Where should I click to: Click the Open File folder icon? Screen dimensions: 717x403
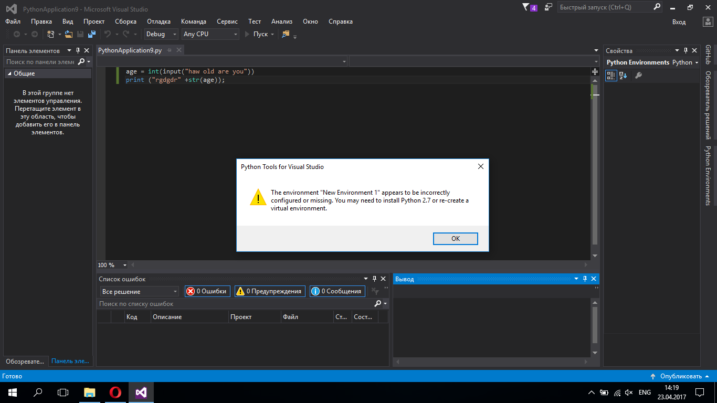click(x=68, y=34)
